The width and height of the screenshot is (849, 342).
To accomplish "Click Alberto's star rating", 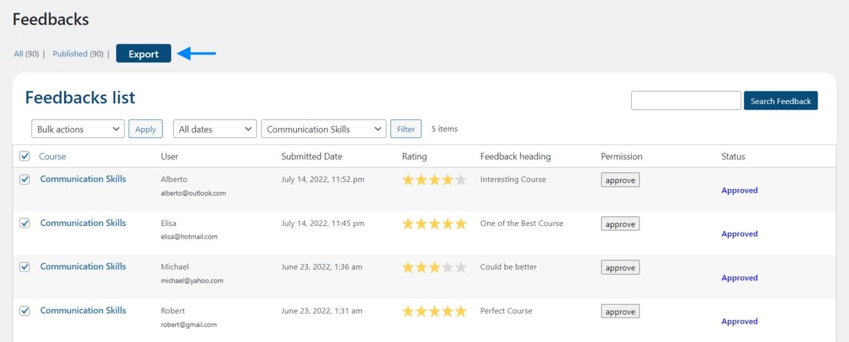I will tap(434, 180).
